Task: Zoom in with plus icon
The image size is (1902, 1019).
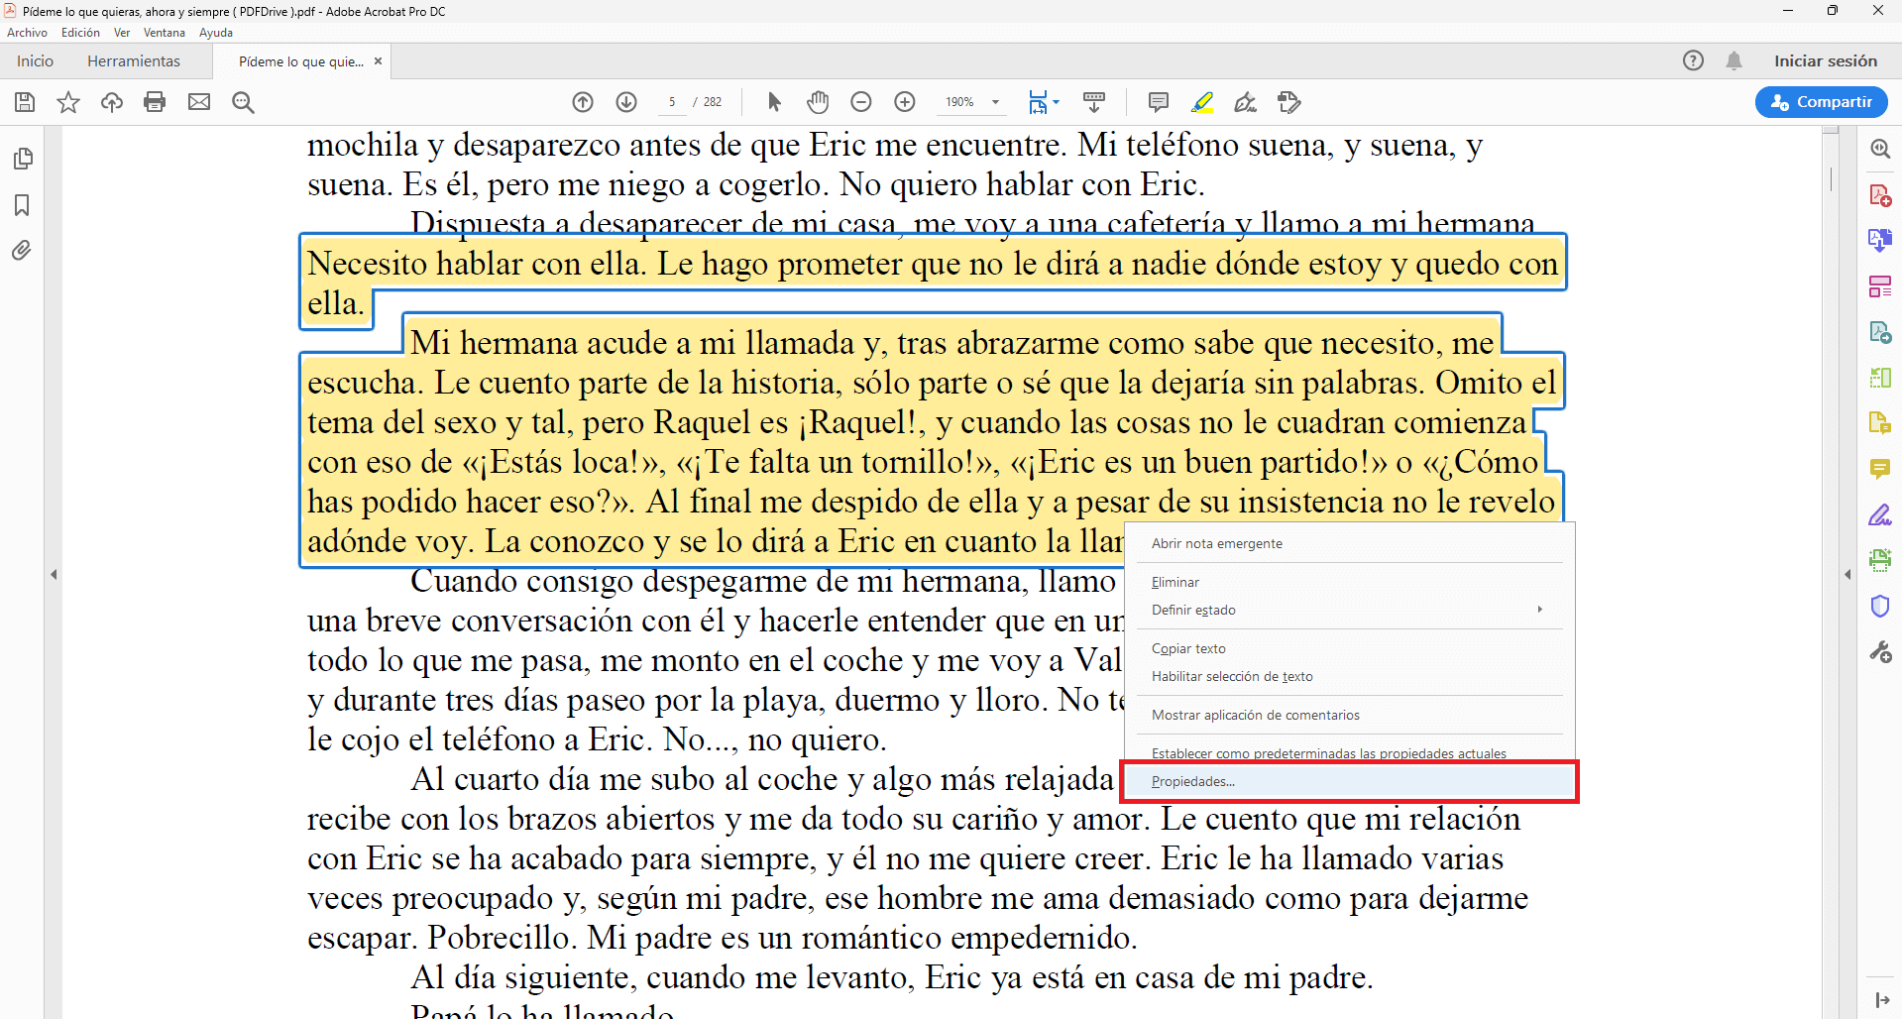Action: (905, 102)
